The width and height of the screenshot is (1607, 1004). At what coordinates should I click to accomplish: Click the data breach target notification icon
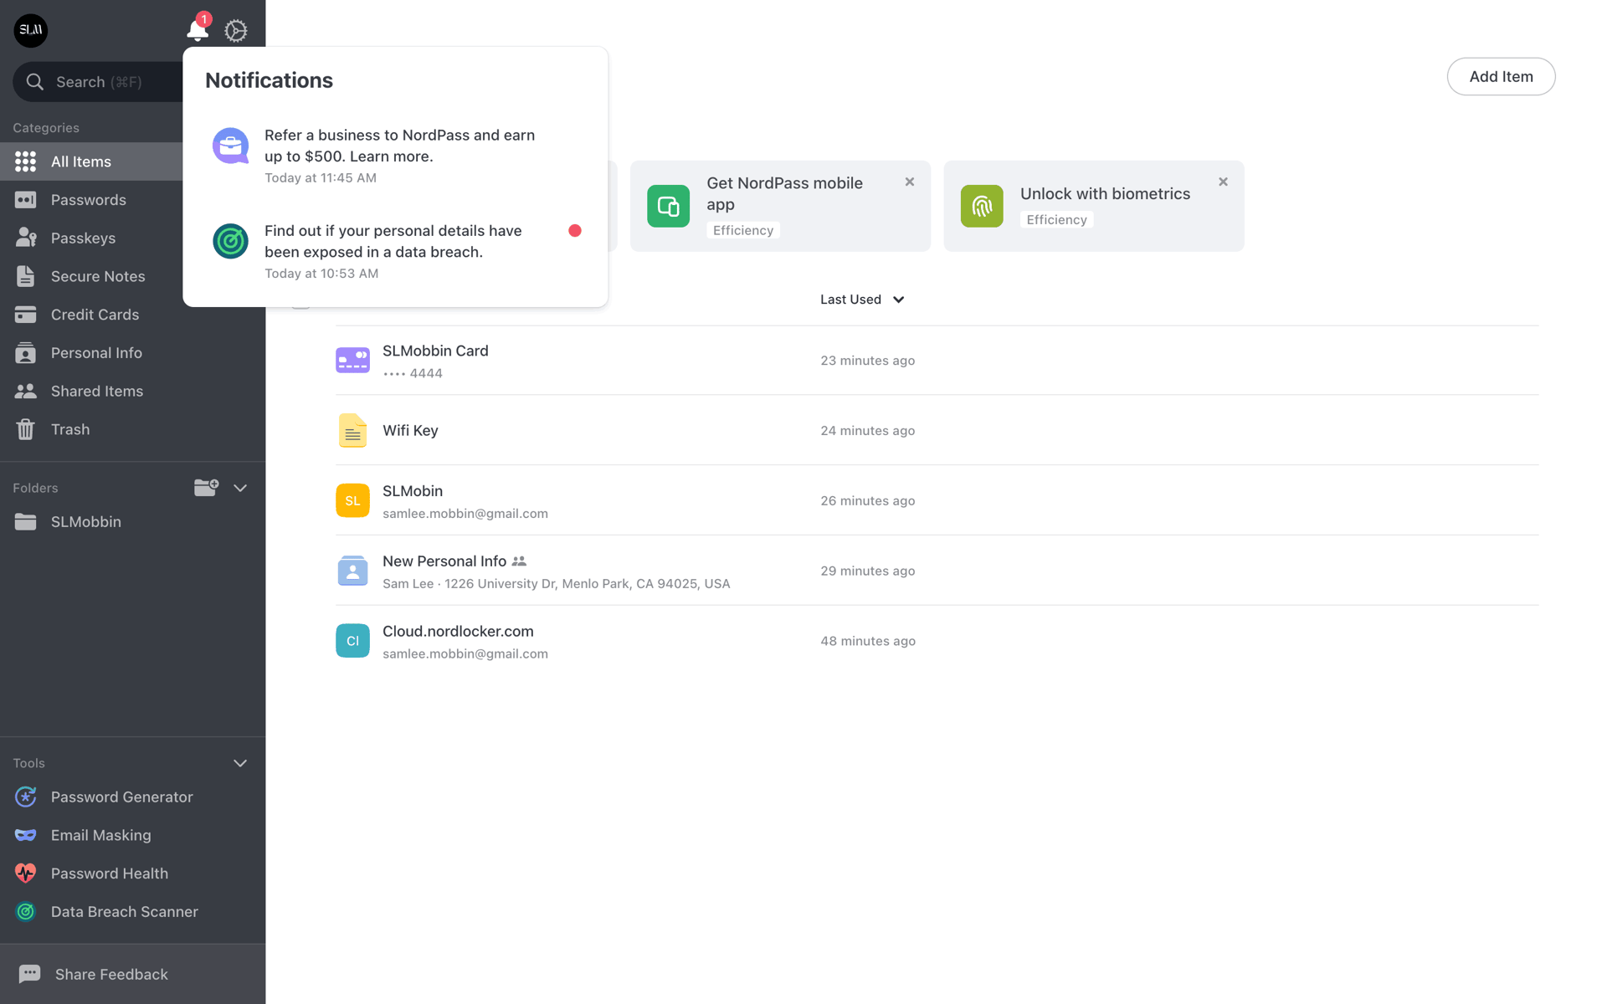click(230, 241)
